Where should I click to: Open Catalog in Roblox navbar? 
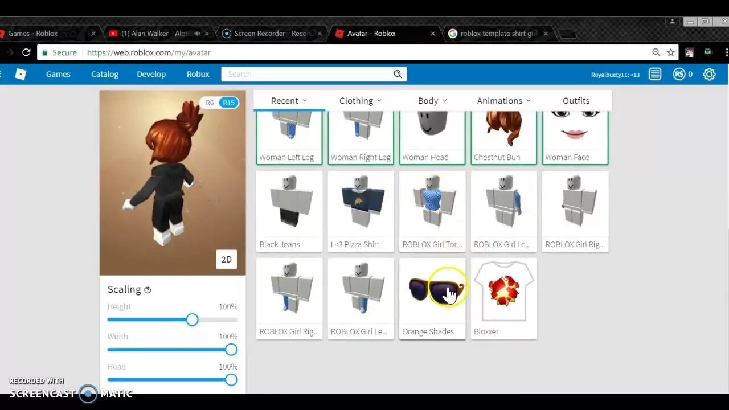tap(105, 74)
